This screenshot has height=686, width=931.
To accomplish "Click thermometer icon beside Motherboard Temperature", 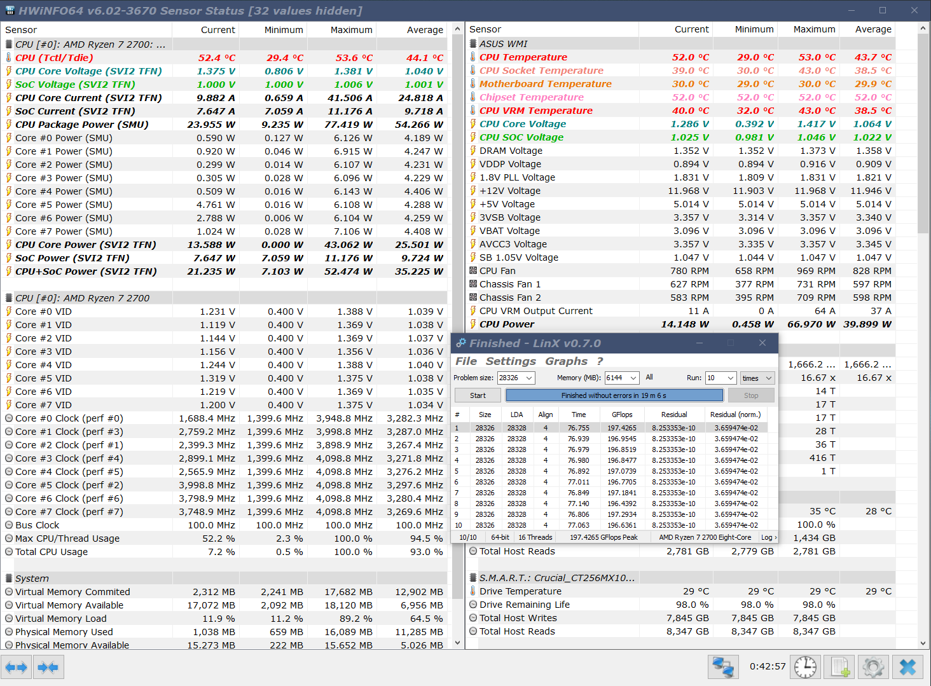I will point(473,84).
